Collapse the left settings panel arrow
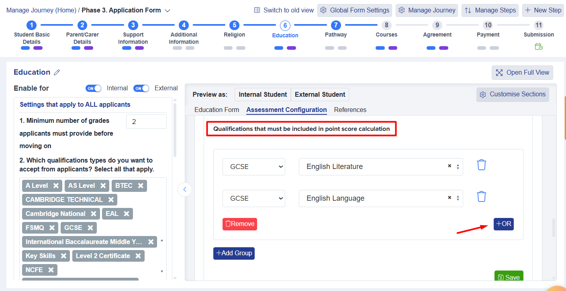The height and width of the screenshot is (291, 566). pyautogui.click(x=185, y=189)
